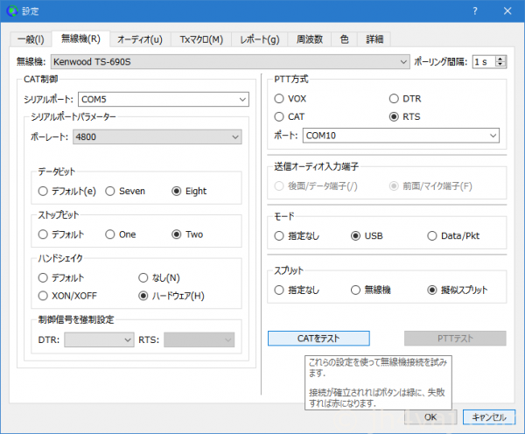525x434 pixels.
Task: Click the help question mark in title bar
Action: (475, 11)
